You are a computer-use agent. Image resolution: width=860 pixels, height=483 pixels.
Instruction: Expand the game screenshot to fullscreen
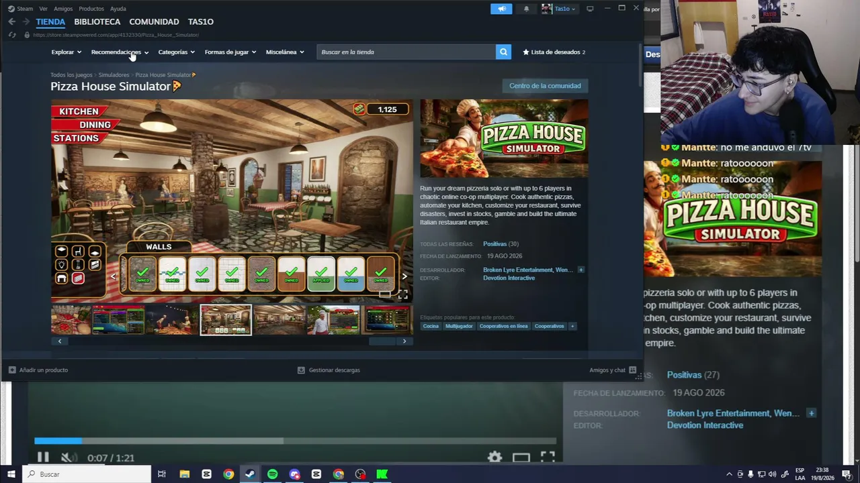(x=402, y=294)
